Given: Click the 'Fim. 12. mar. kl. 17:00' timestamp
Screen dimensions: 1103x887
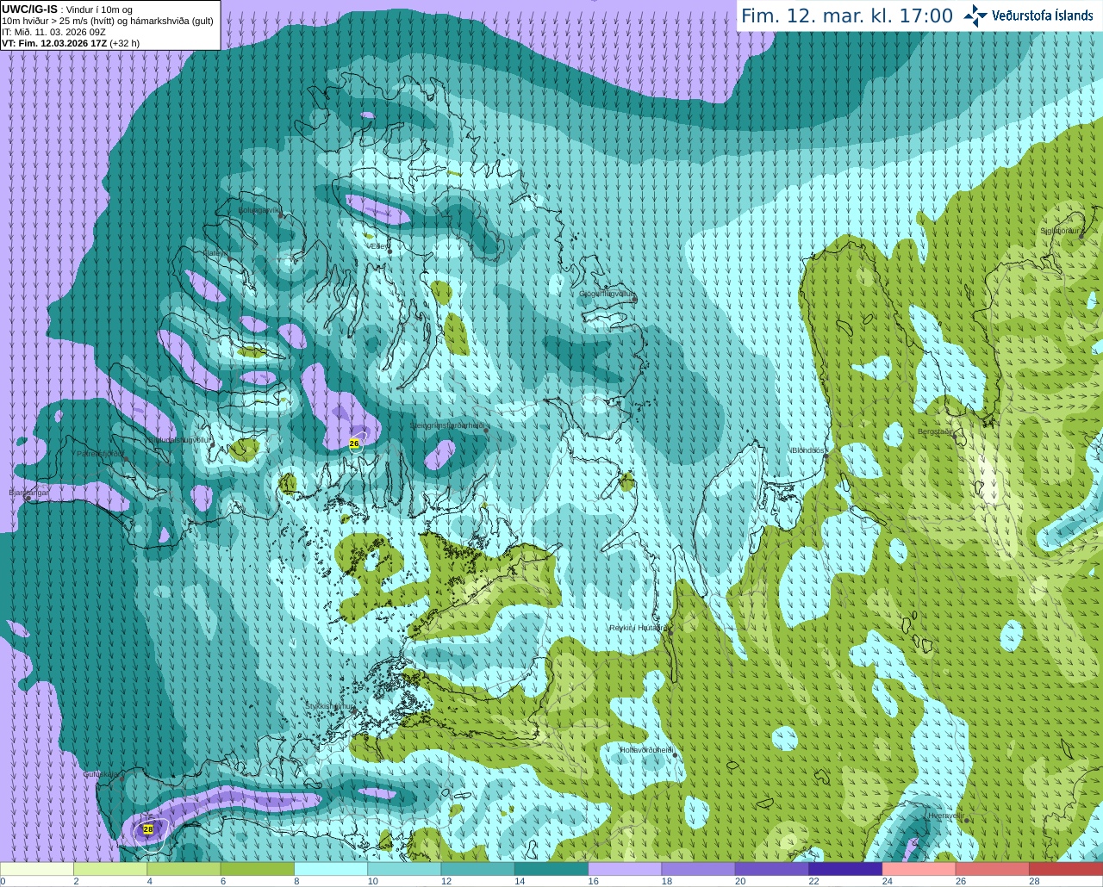Looking at the screenshot, I should (847, 16).
